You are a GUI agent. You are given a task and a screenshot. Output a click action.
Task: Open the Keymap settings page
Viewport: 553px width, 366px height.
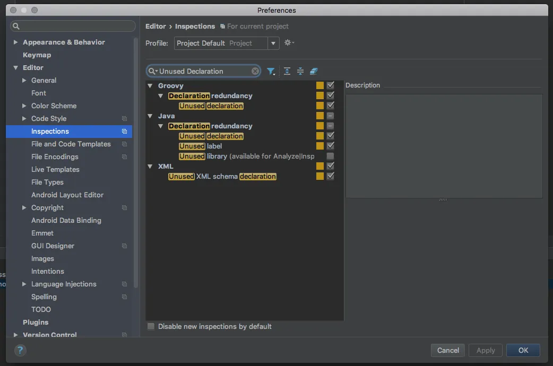[x=37, y=55]
